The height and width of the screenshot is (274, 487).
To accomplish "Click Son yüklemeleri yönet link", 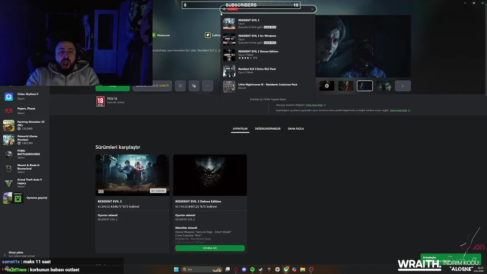I will pos(22,256).
